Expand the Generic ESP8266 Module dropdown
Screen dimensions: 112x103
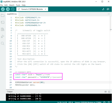pos(32,9)
